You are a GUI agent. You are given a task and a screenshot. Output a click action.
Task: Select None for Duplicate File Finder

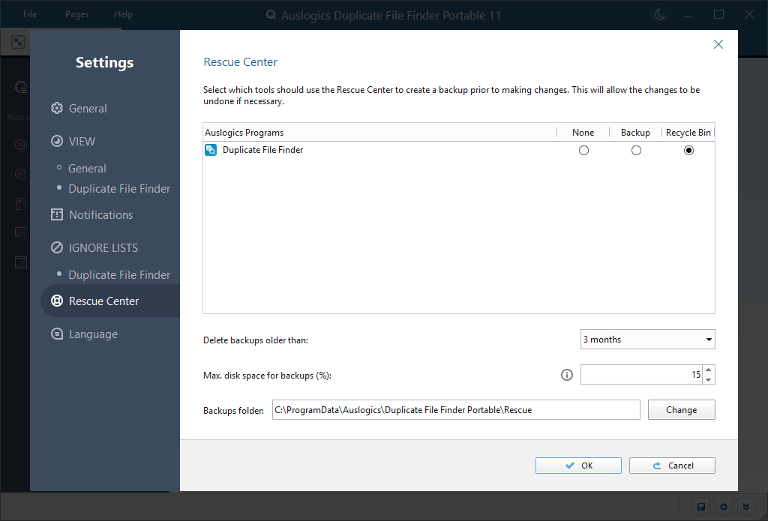tap(583, 151)
